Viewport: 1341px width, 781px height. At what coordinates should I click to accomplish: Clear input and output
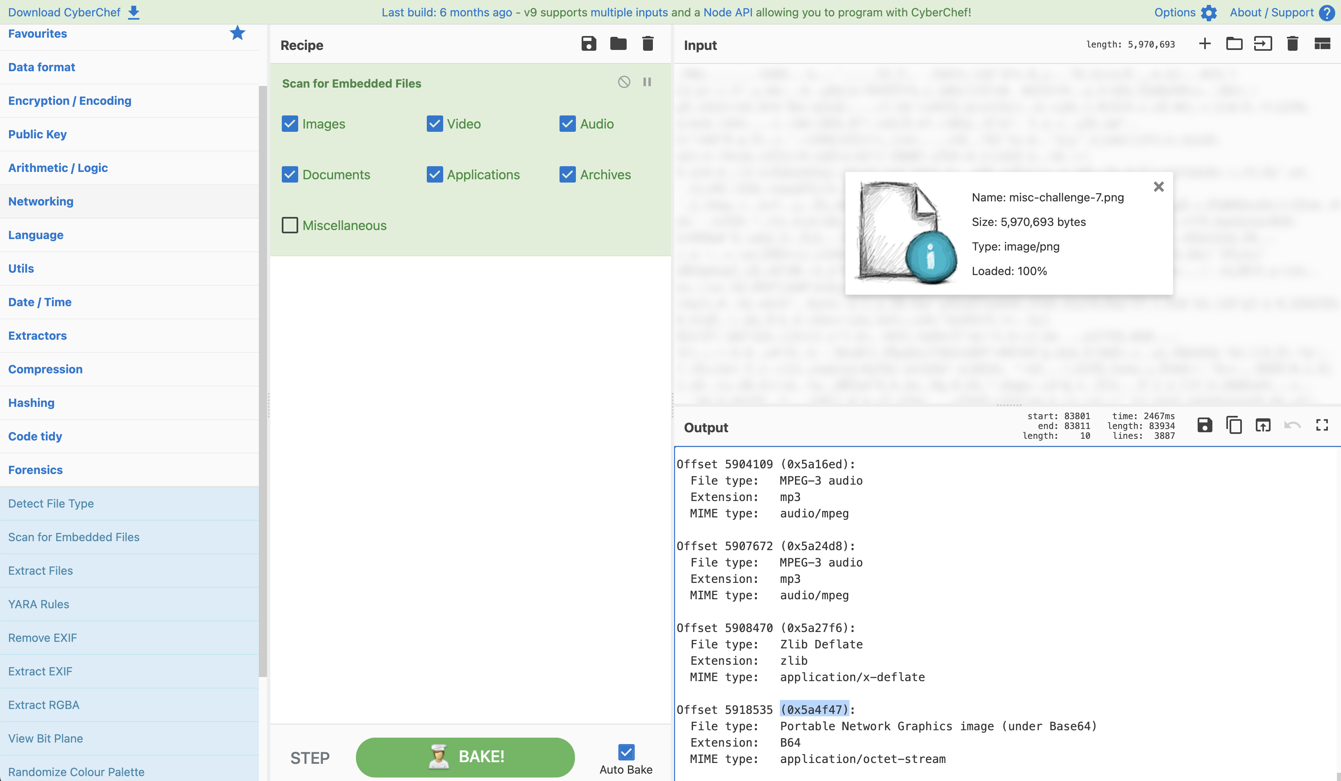(1293, 44)
